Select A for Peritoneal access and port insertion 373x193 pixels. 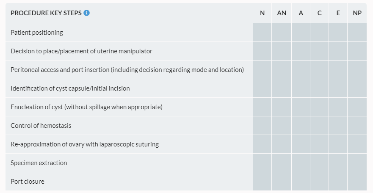pos(301,70)
